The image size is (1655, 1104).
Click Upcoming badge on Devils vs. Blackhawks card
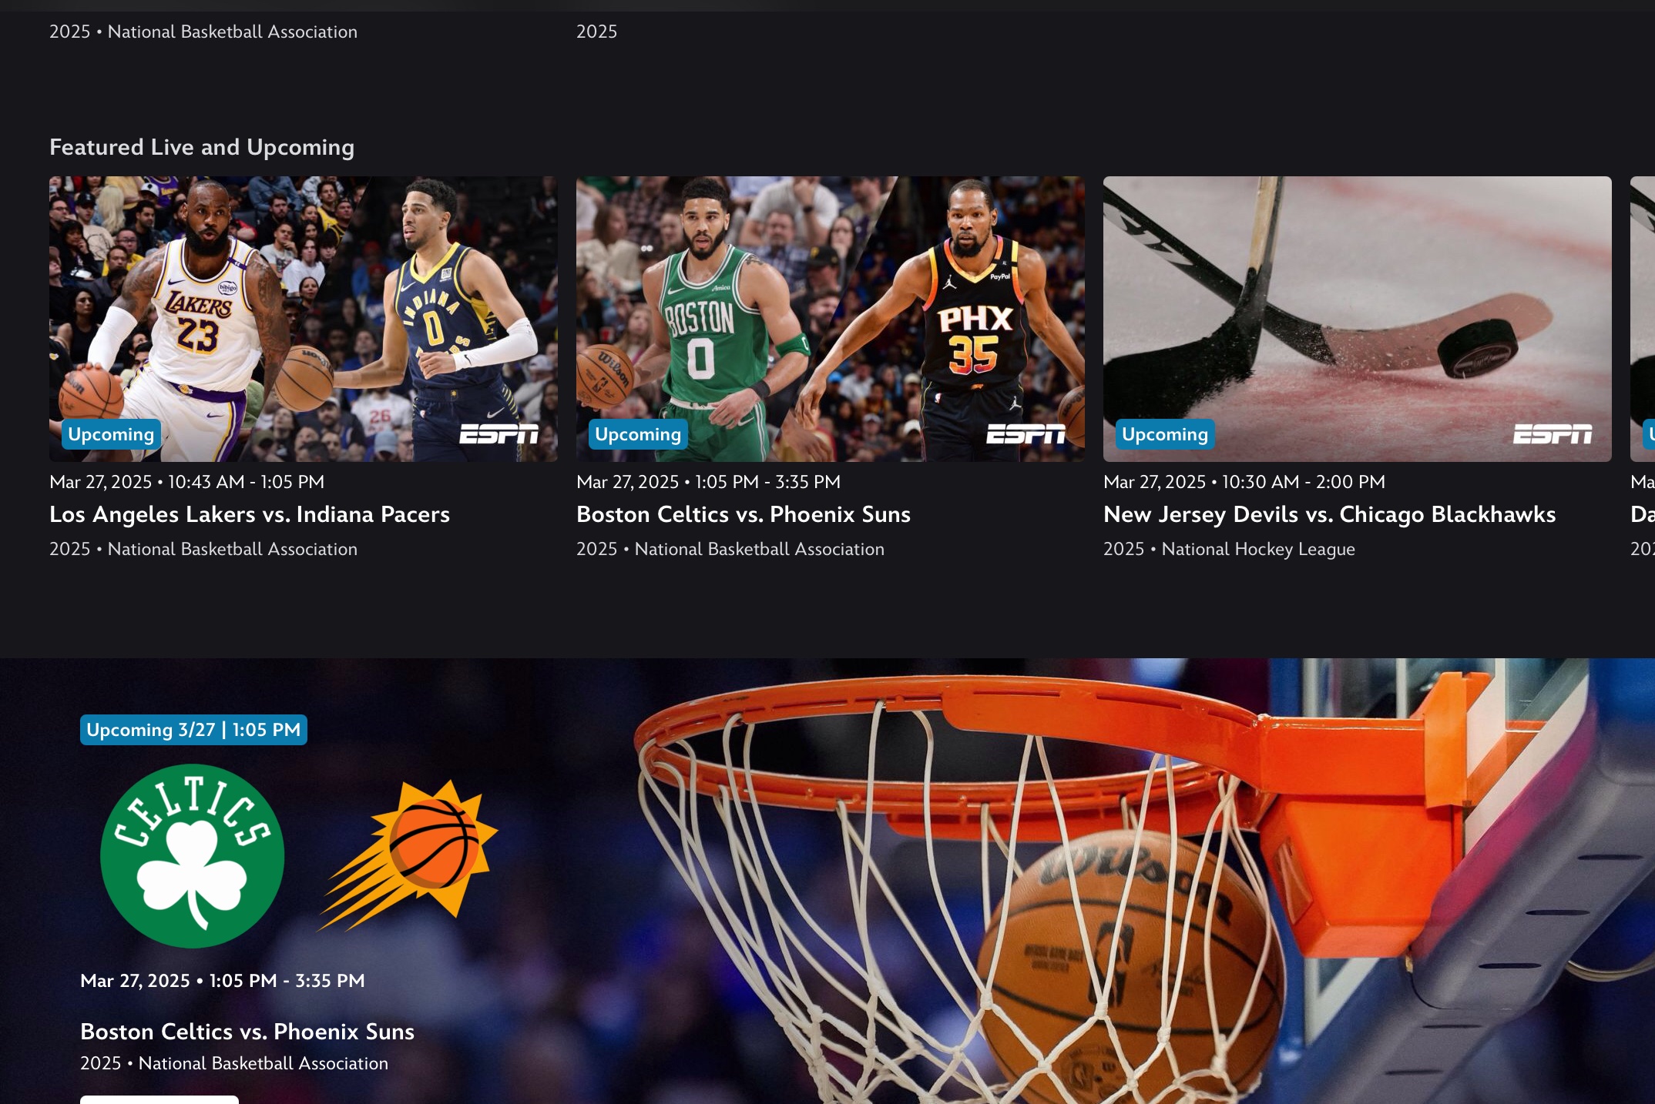tap(1165, 434)
